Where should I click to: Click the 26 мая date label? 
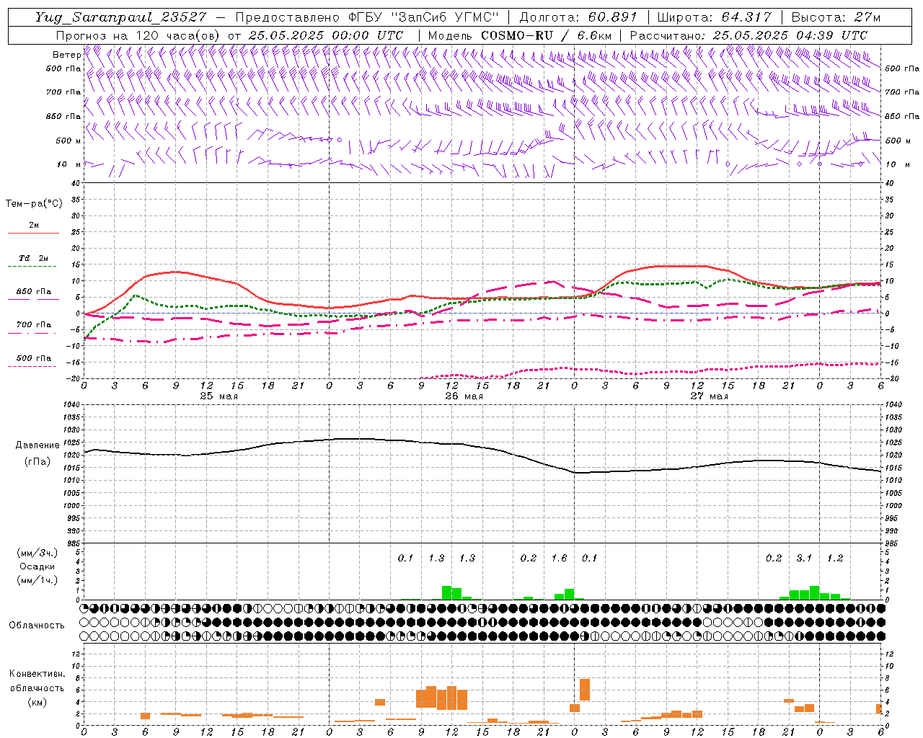click(464, 396)
